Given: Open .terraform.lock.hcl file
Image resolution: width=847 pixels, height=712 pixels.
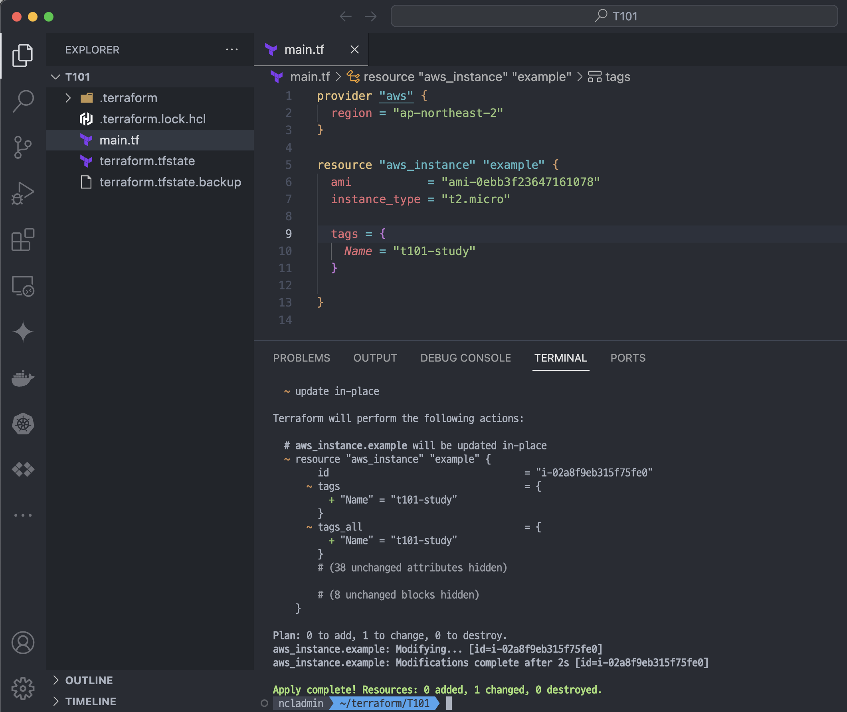Looking at the screenshot, I should [x=152, y=119].
